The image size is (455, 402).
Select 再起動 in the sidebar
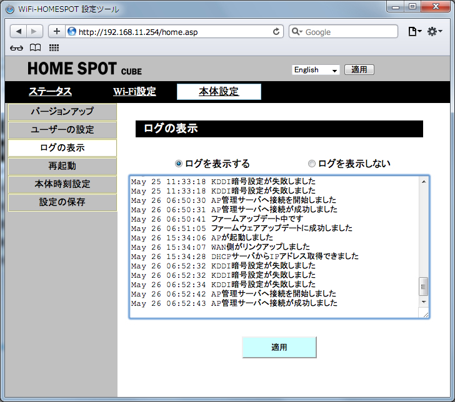pyautogui.click(x=62, y=166)
